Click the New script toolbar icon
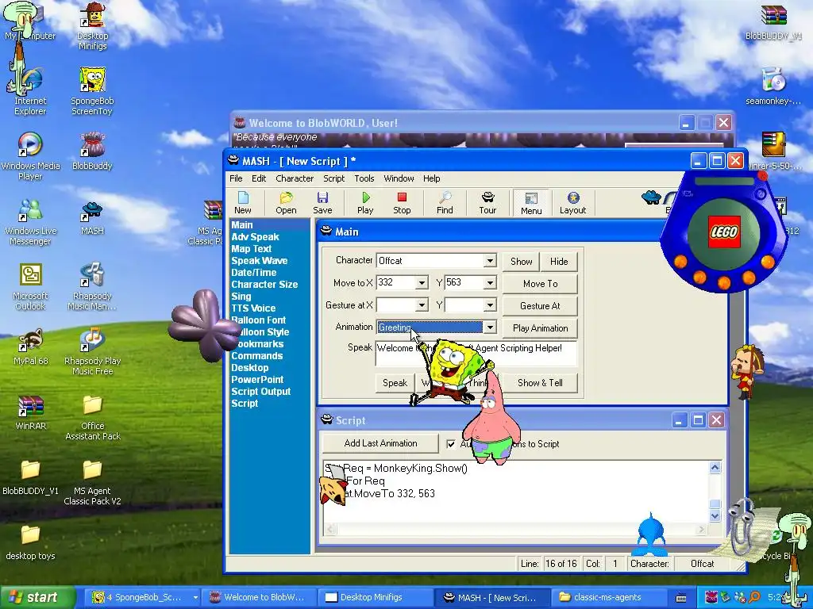813x609 pixels. [x=243, y=202]
